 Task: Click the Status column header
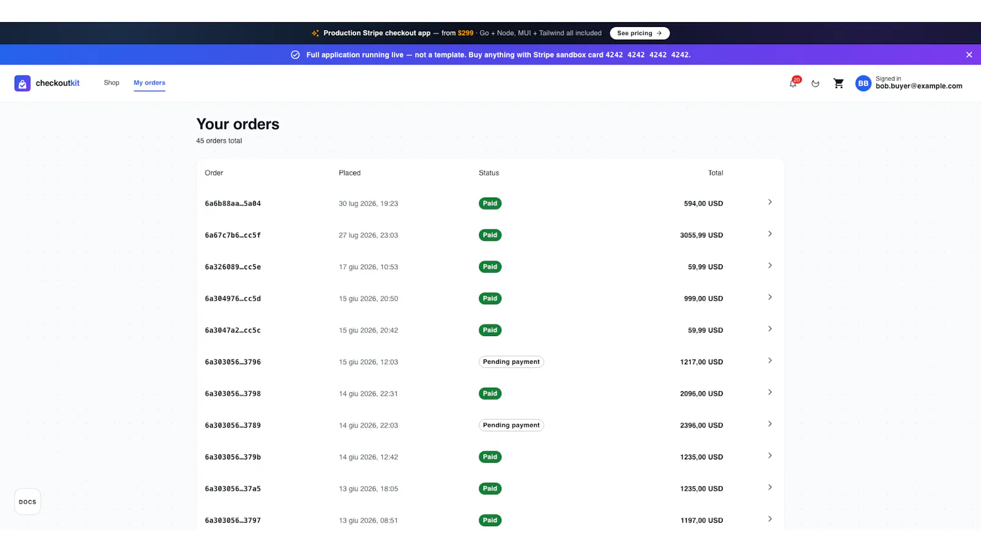pos(489,173)
